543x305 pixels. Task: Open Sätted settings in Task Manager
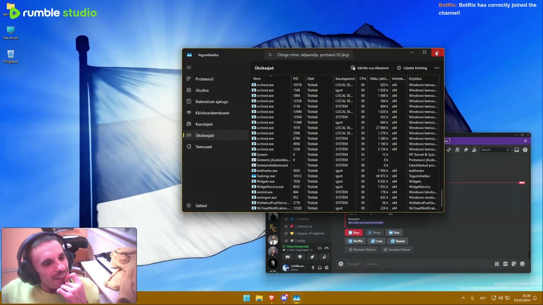click(x=201, y=206)
